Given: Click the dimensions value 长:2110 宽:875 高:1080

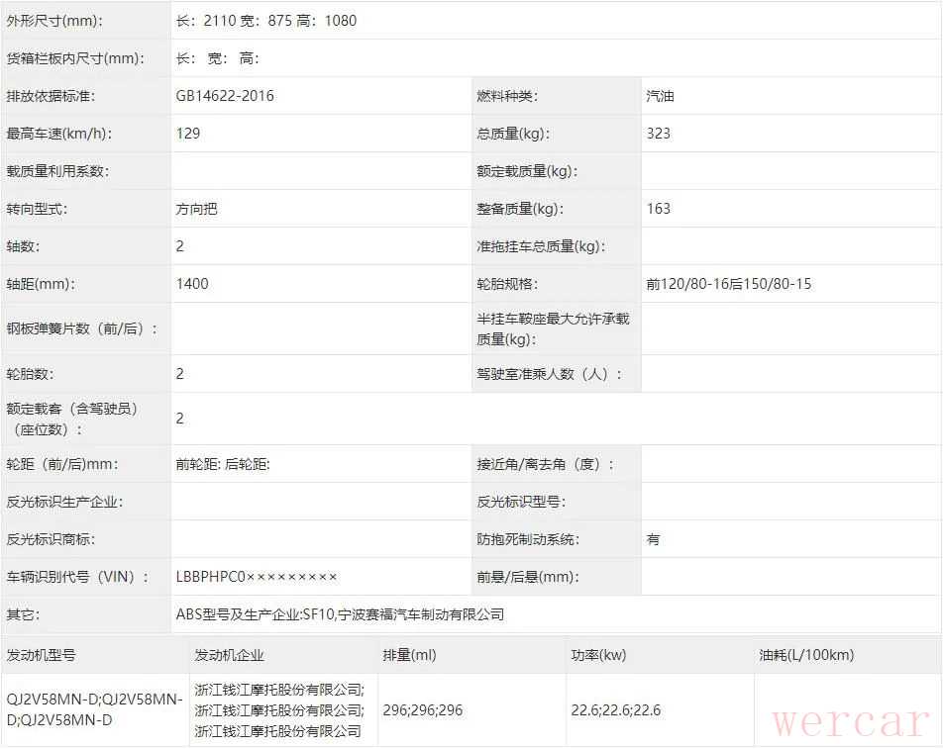Looking at the screenshot, I should [x=265, y=21].
